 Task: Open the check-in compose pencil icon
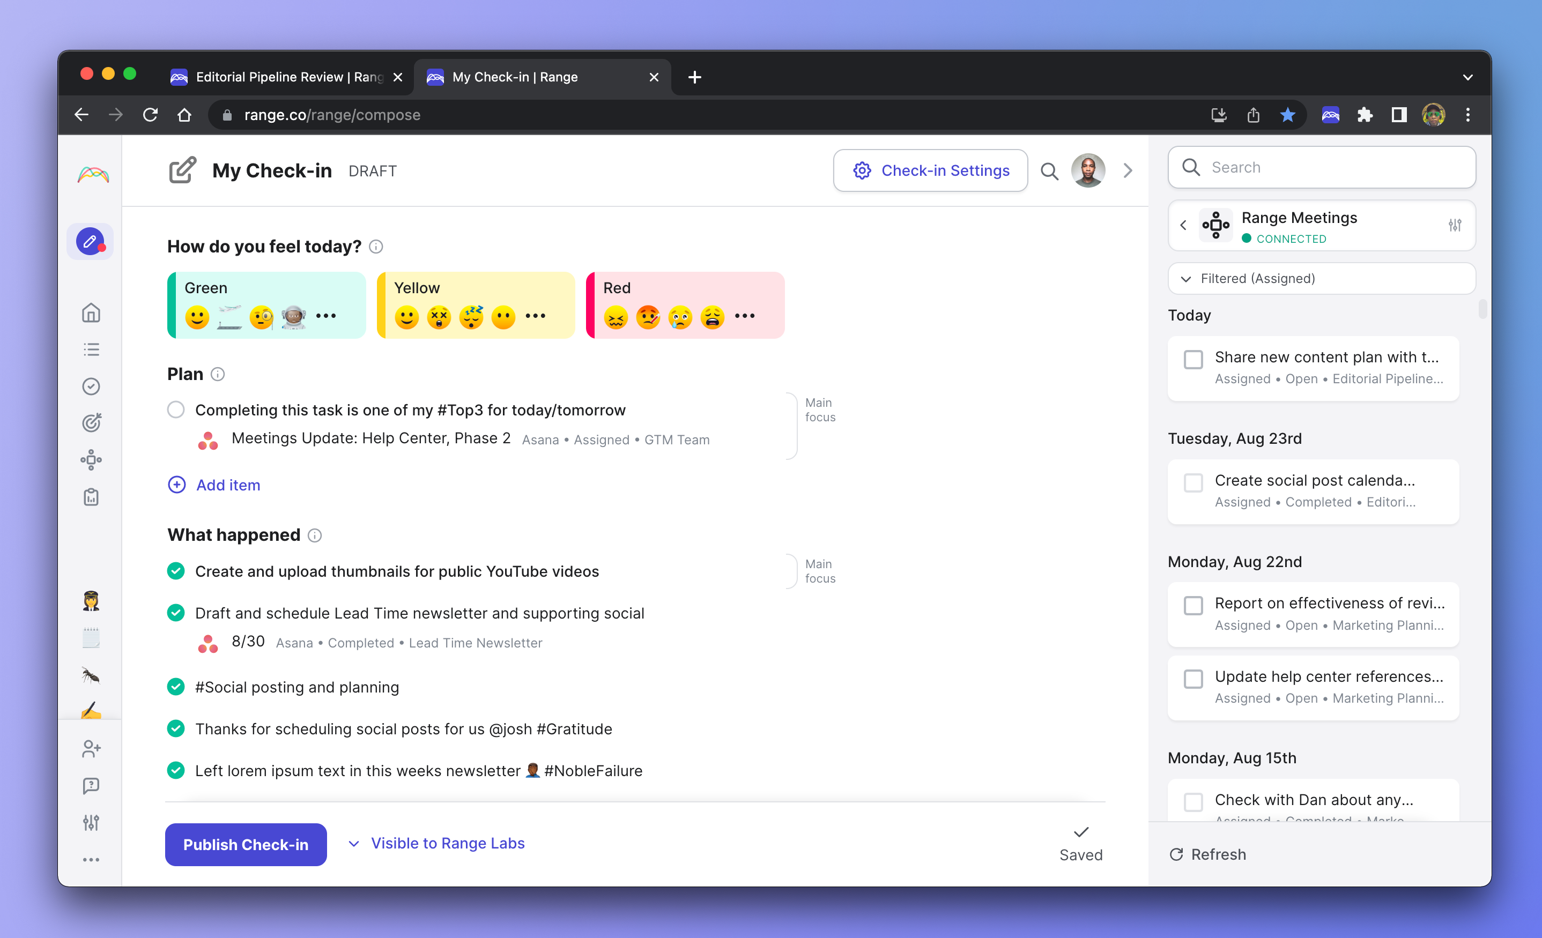[90, 242]
